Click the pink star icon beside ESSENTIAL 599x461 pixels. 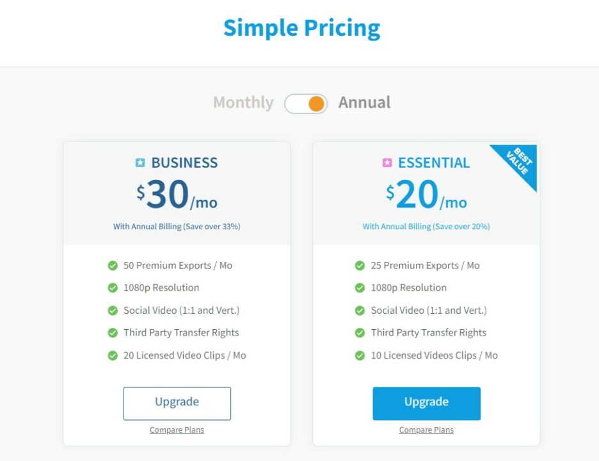tap(387, 163)
